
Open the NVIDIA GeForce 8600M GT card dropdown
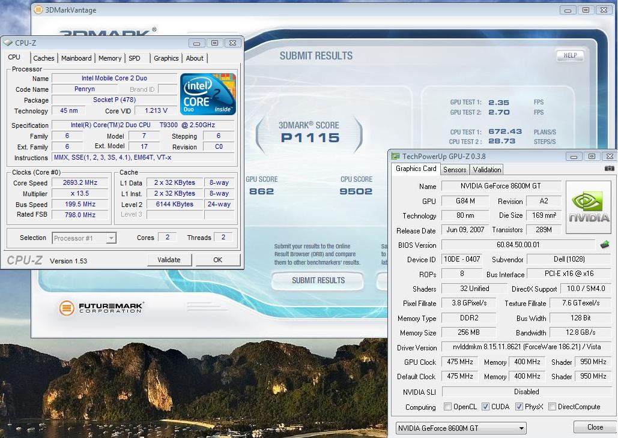click(x=461, y=428)
